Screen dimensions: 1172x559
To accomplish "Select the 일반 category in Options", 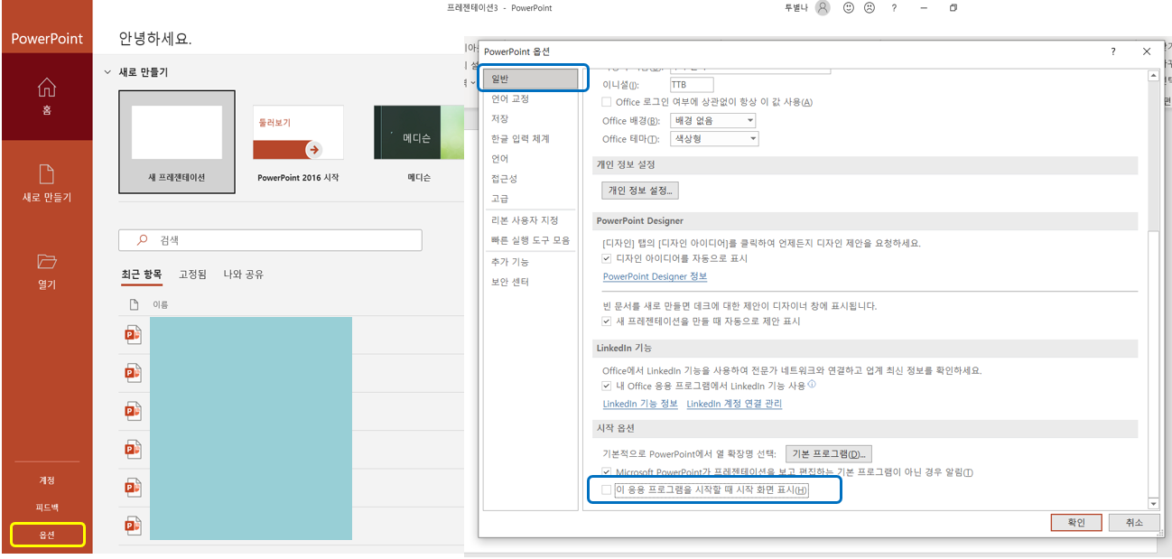I will pyautogui.click(x=530, y=79).
